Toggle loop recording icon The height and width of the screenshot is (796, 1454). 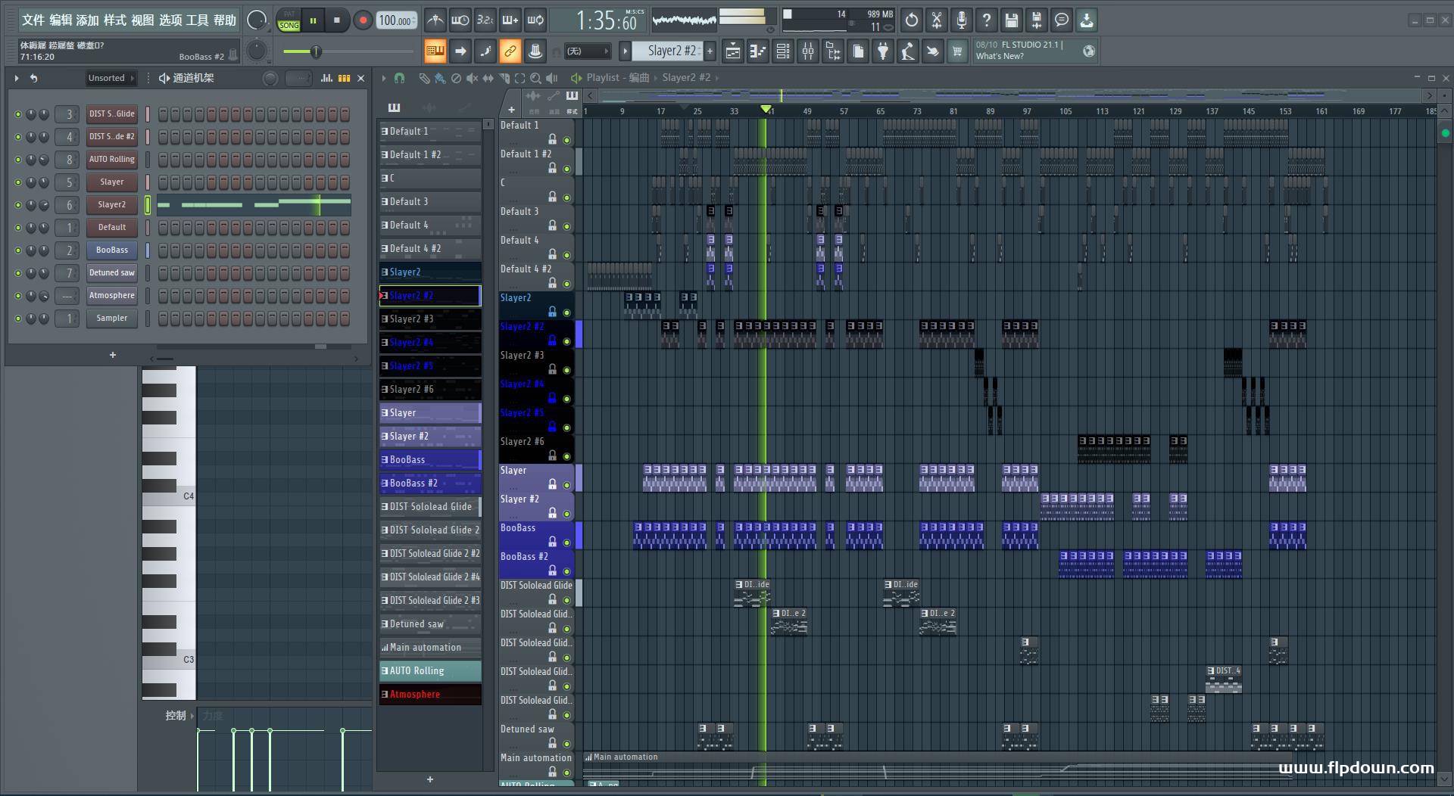point(535,20)
